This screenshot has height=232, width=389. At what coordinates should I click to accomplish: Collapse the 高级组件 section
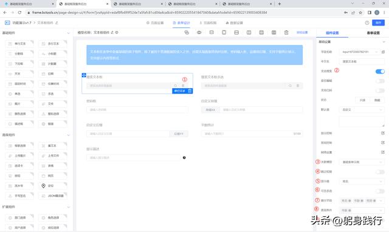coord(69,135)
